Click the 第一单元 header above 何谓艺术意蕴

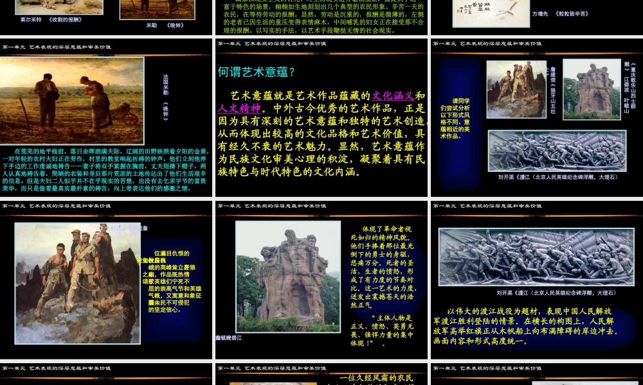pos(272,44)
